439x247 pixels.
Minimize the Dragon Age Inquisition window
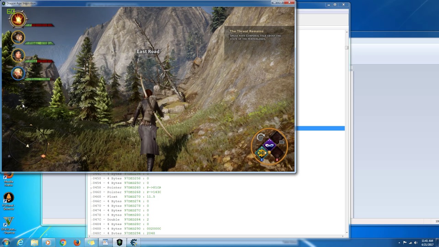[x=274, y=2]
